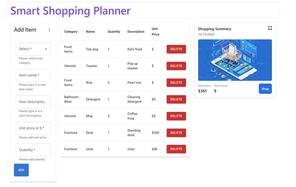Image resolution: width=296 pixels, height=187 pixels.
Task: Click the Unit price in $ field
Action: point(33,128)
